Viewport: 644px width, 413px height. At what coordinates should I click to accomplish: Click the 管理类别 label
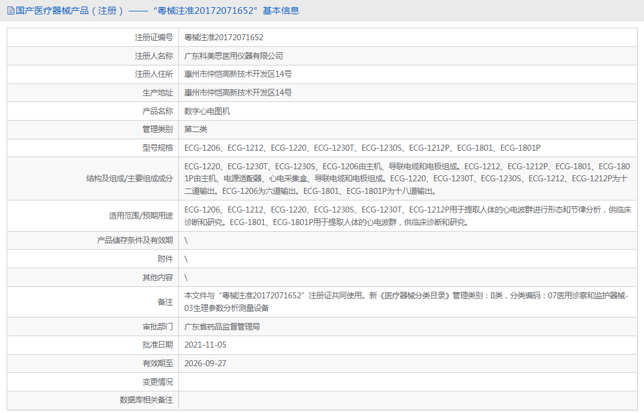158,129
